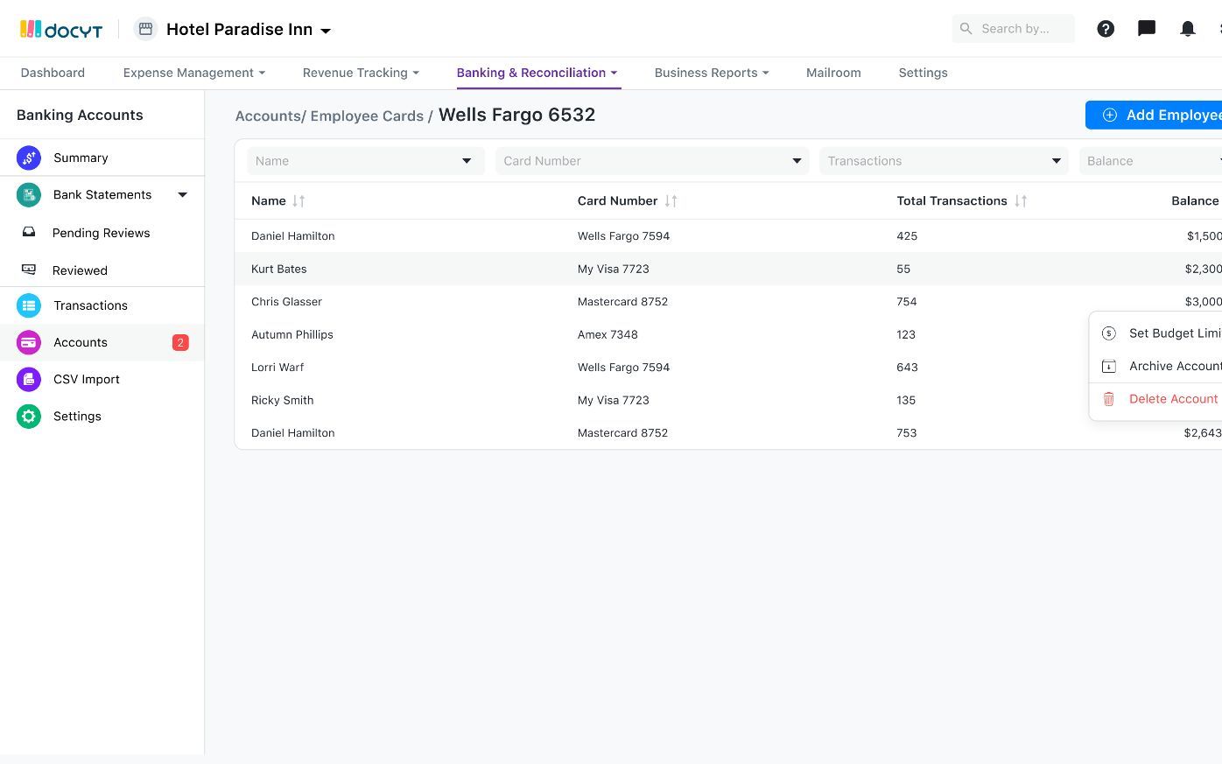Viewport: 1222px width, 764px height.
Task: Sort by the Name column arrows
Action: (x=298, y=201)
